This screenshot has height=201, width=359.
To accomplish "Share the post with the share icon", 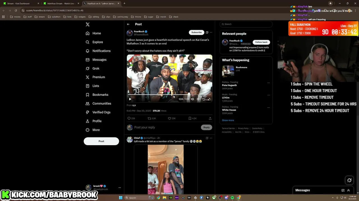I will pyautogui.click(x=210, y=118).
